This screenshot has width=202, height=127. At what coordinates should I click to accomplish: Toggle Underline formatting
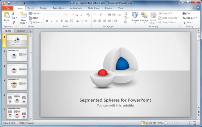(x=56, y=21)
